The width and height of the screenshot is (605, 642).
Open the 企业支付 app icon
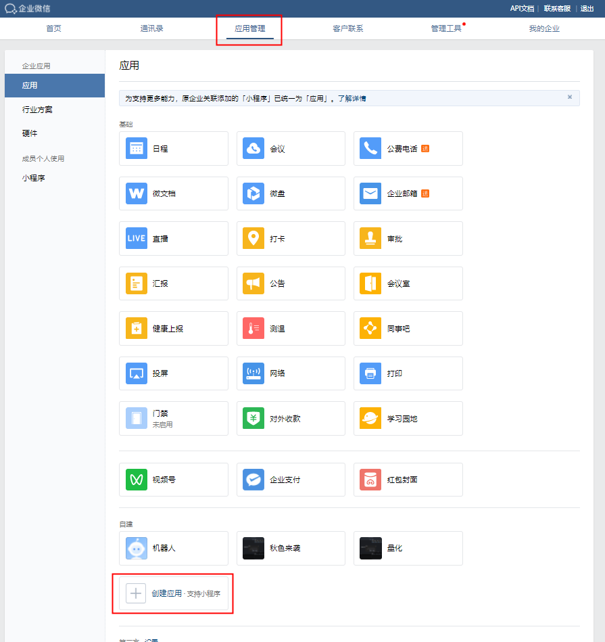[253, 480]
